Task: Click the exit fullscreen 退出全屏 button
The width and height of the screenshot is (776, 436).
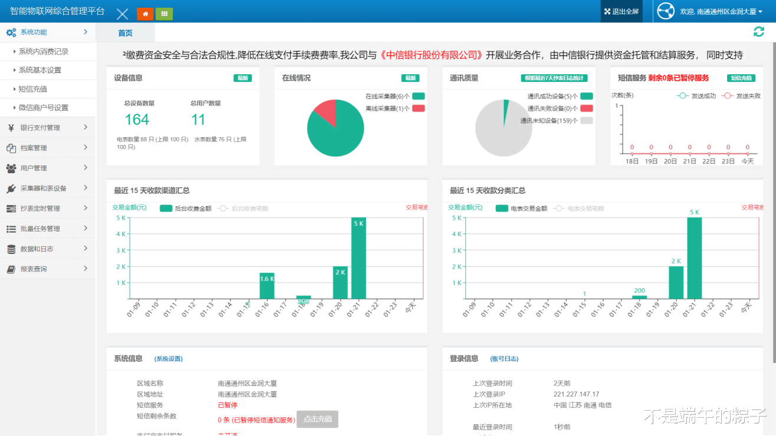Action: [622, 11]
